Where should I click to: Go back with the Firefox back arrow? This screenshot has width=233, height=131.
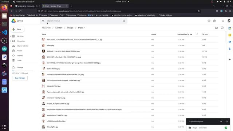12,11
